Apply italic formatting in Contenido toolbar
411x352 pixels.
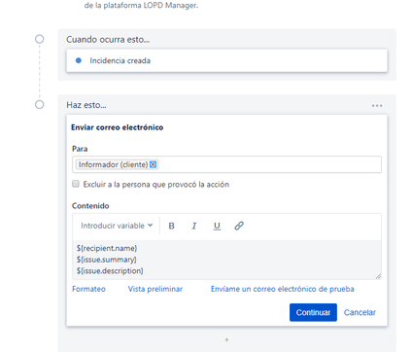tap(194, 226)
